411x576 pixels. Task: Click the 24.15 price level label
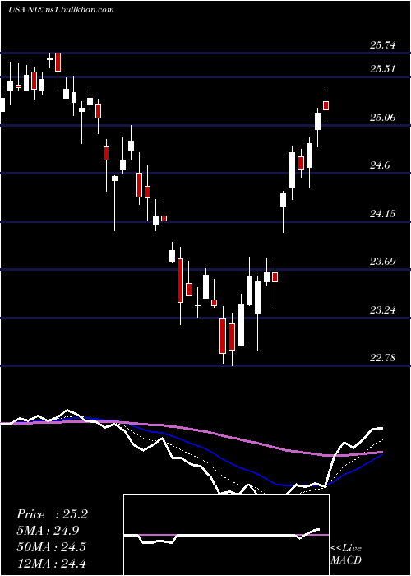pyautogui.click(x=383, y=213)
